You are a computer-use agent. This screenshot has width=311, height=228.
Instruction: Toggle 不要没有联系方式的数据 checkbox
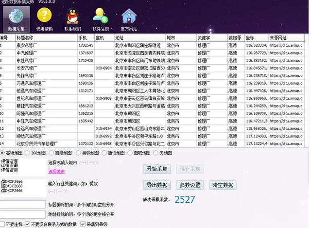coord(28,224)
